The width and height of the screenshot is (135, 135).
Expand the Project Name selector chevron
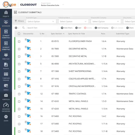pyautogui.click(x=63, y=5)
